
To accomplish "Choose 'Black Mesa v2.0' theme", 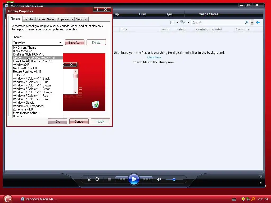I will coord(38,51).
